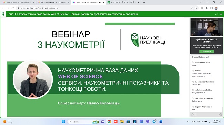The image size is (224, 125).
Task: Click the Paul Kolomiets webcam video
Action: (206, 27)
